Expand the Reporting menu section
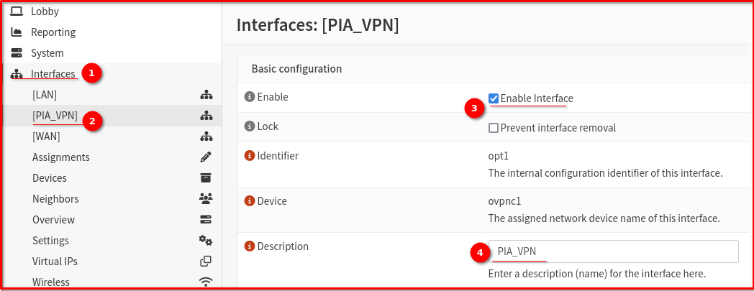Screen dimensions: 754x291 coord(53,32)
